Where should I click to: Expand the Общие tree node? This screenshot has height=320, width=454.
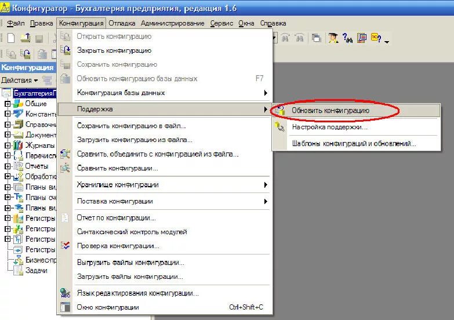[x=8, y=104]
